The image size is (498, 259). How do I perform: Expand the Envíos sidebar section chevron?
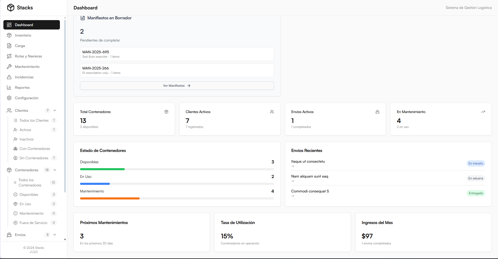pos(55,235)
